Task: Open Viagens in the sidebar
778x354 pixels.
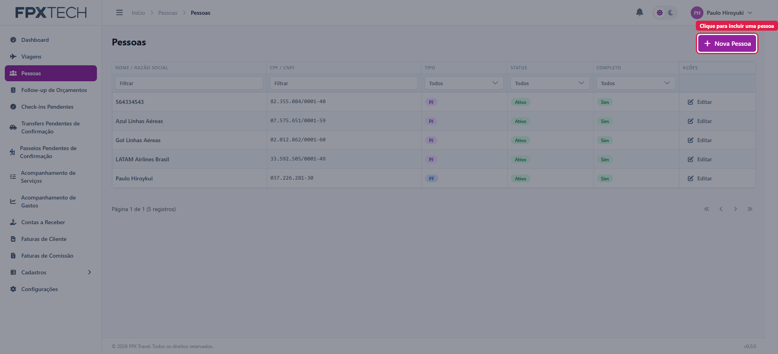Action: click(51, 57)
